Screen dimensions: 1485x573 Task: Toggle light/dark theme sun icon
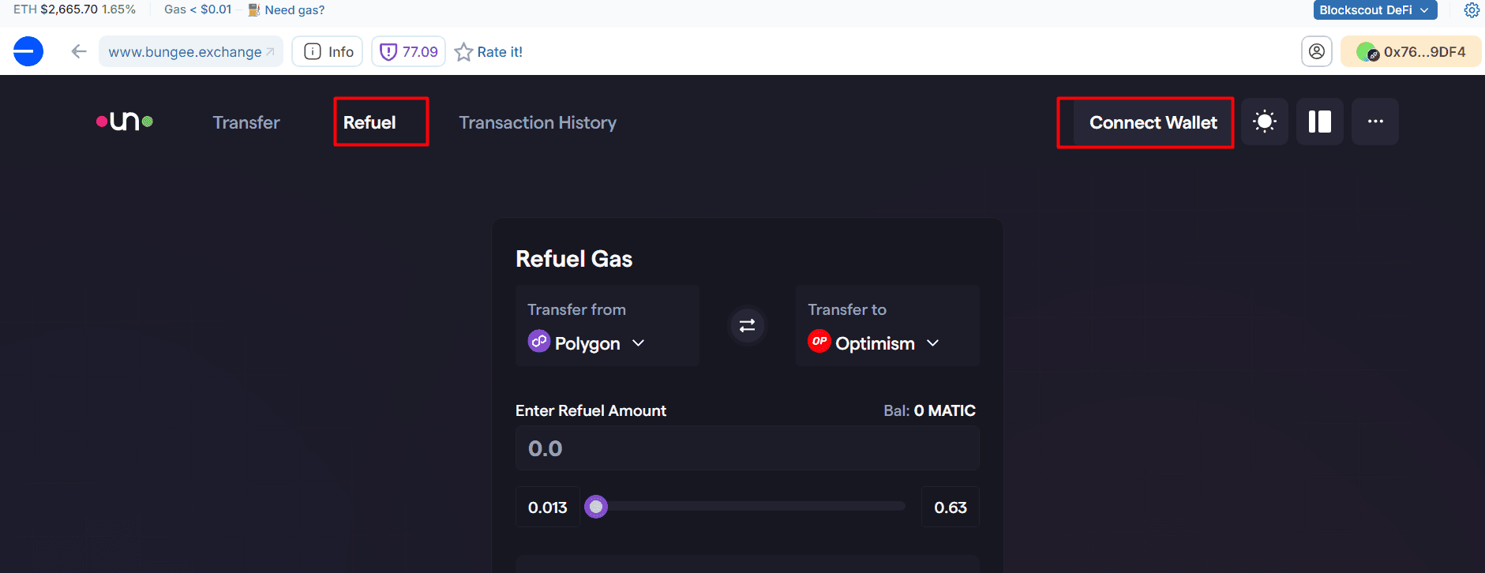coord(1265,122)
